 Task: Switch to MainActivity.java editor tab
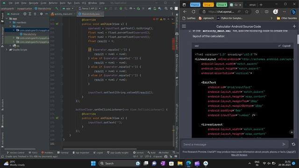[x=90, y=14]
